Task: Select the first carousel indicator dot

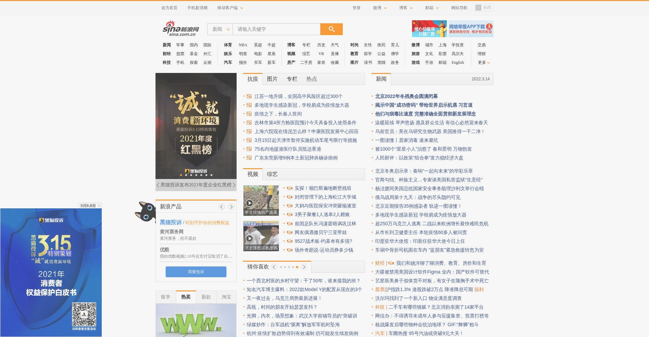Action: (181, 175)
